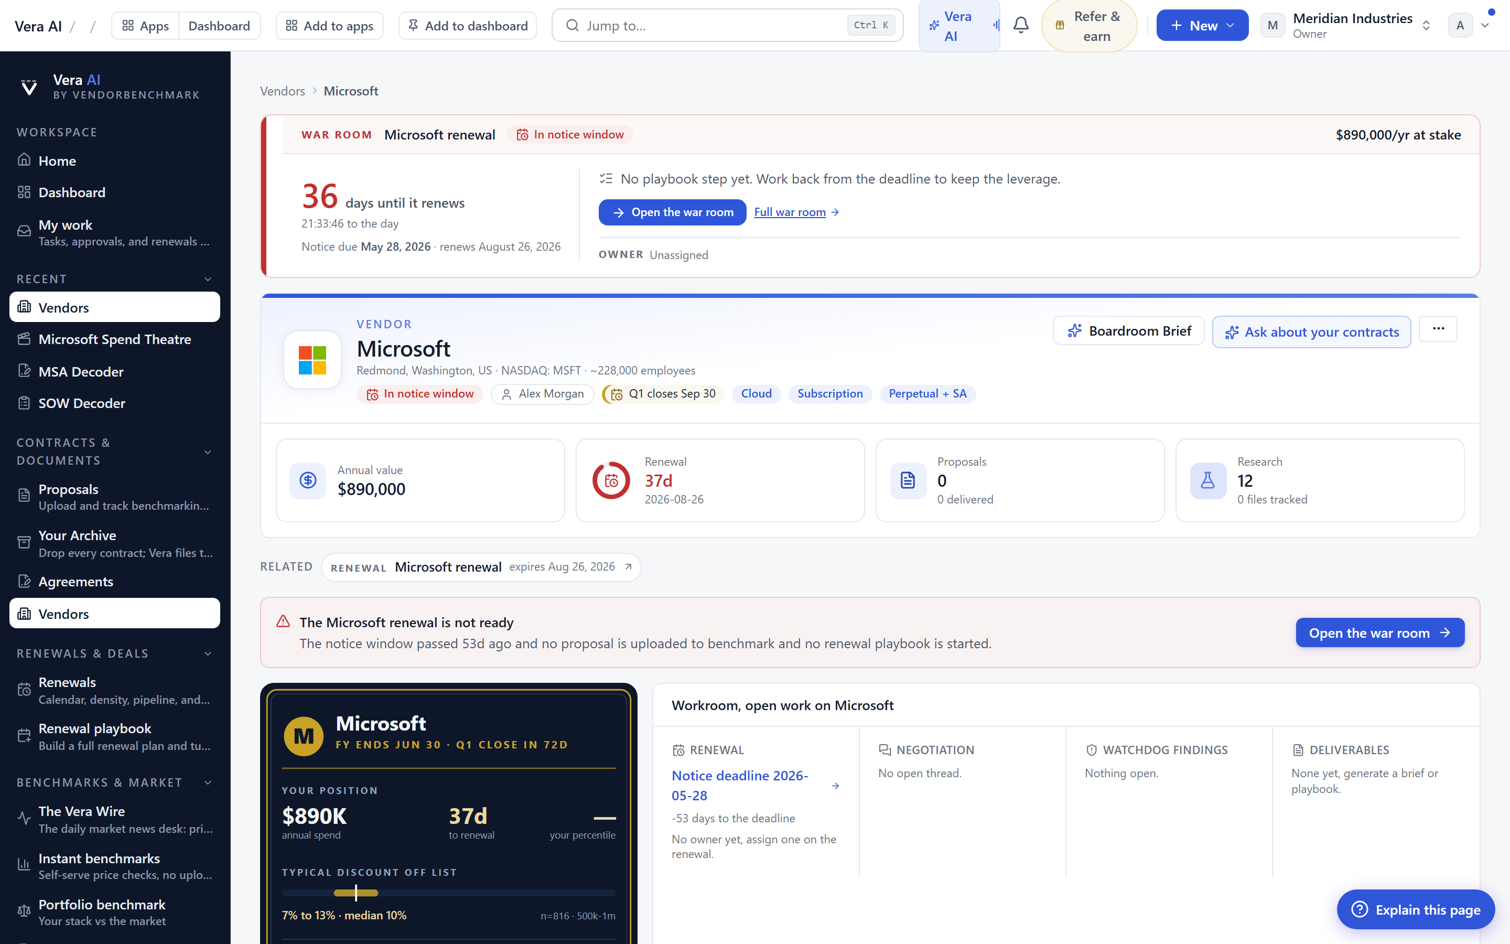Screen dimensions: 1510x944
Task: Collapse the Renewals & Deals section
Action: [208, 653]
